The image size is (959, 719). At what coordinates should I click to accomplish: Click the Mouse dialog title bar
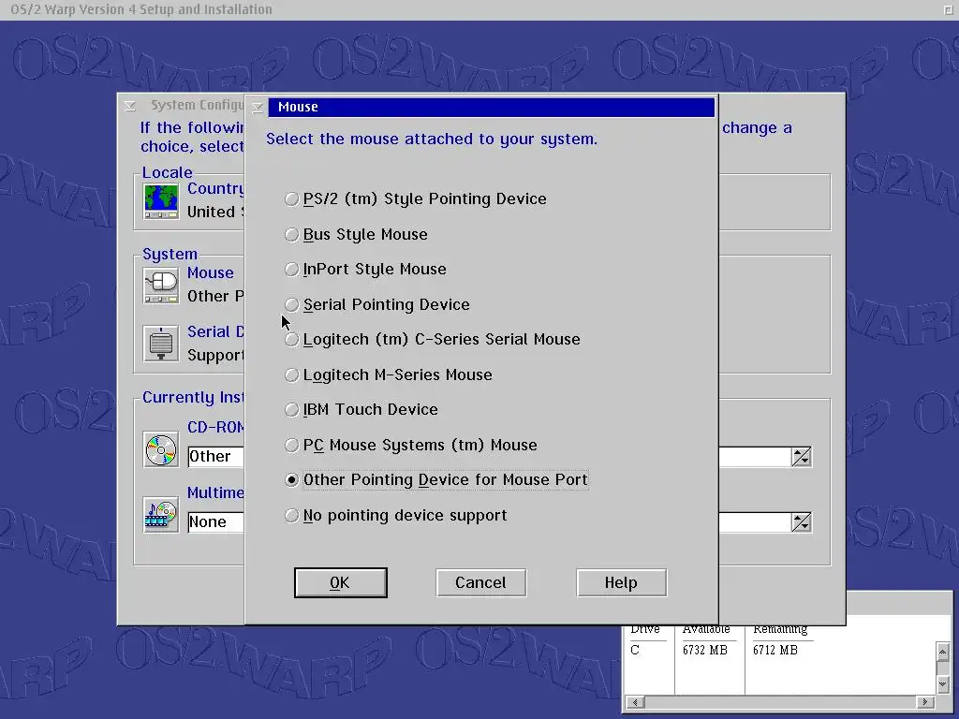491,108
